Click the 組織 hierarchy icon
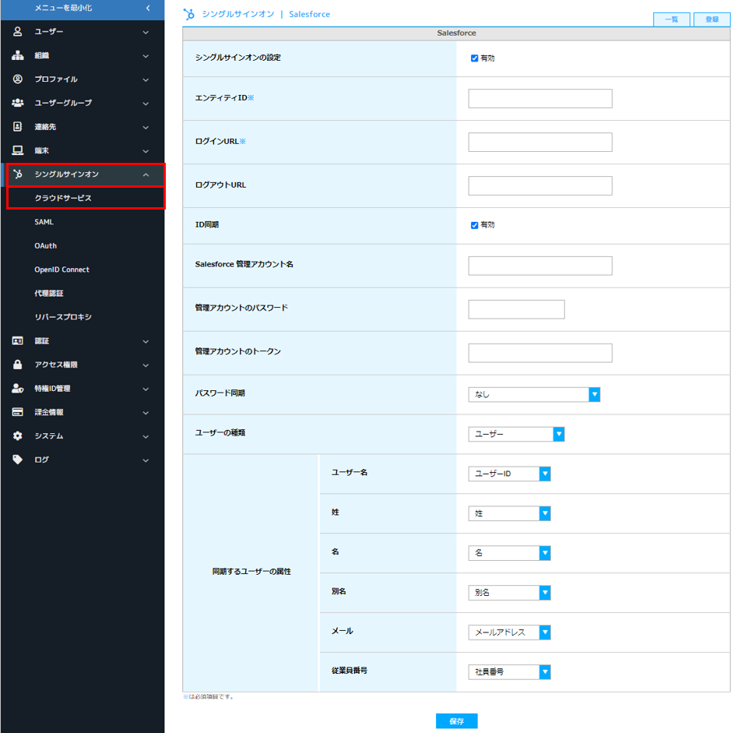This screenshot has height=733, width=748. pyautogui.click(x=18, y=55)
